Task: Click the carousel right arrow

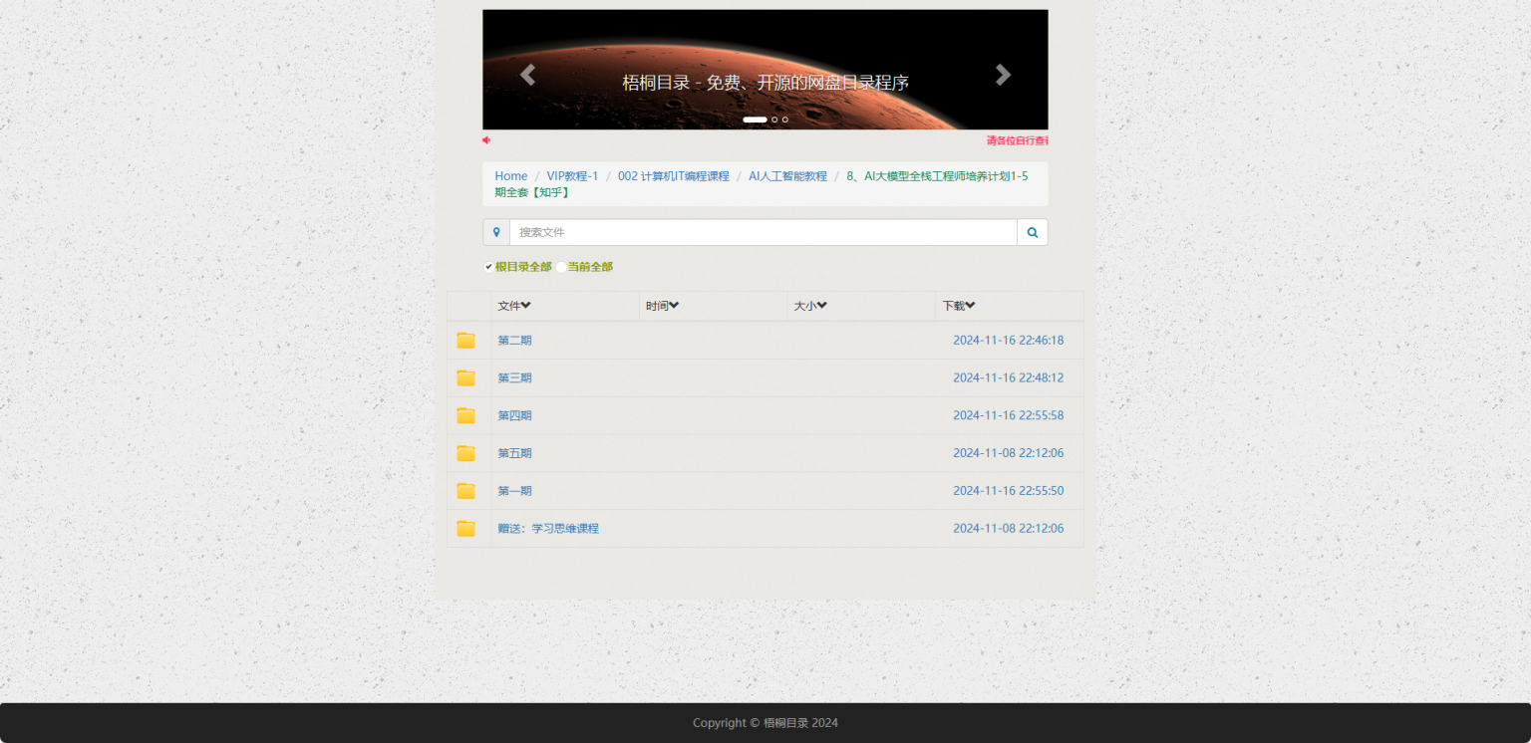Action: (1003, 74)
